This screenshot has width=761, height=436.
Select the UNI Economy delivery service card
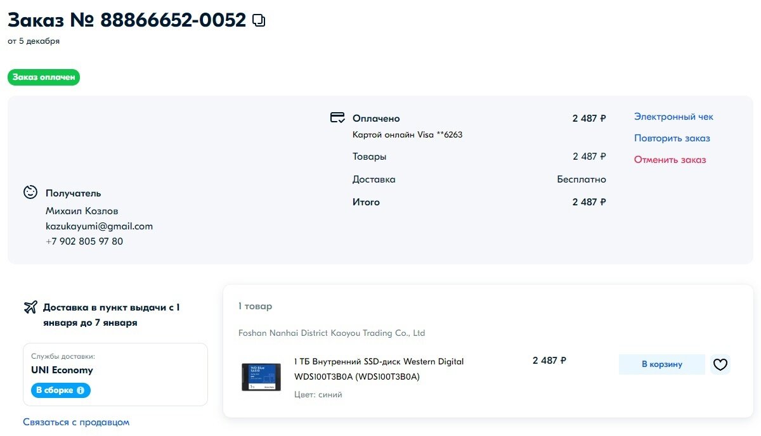coord(115,375)
